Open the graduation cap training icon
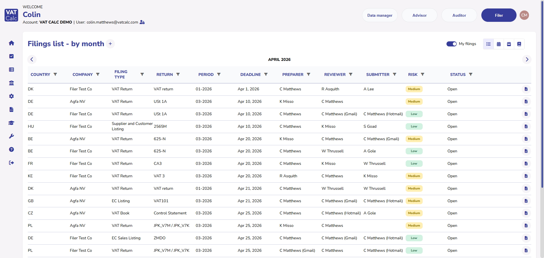The width and height of the screenshot is (544, 258). (11, 123)
